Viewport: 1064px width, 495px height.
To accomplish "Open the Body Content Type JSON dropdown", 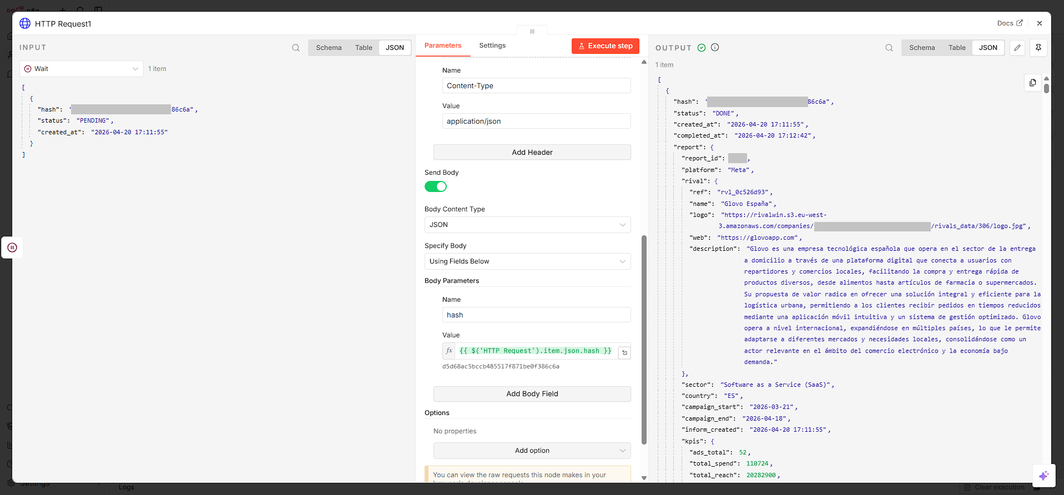I will (527, 225).
